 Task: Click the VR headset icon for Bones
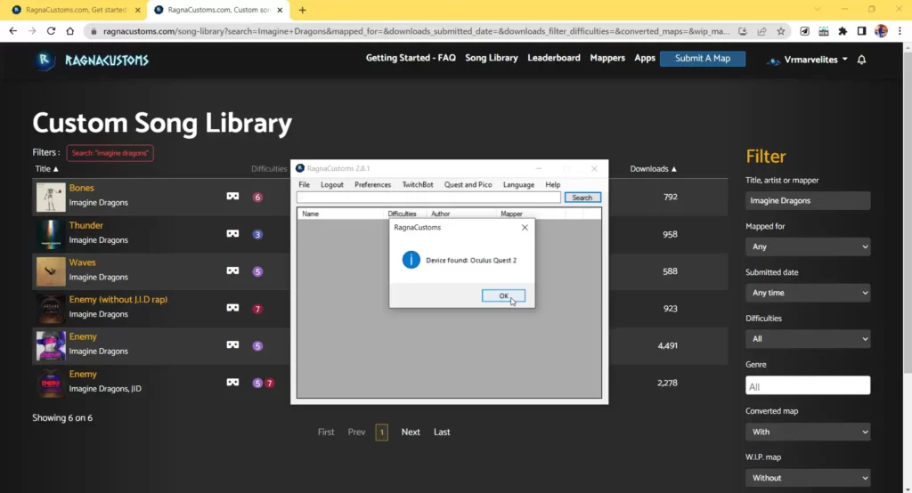click(x=232, y=197)
